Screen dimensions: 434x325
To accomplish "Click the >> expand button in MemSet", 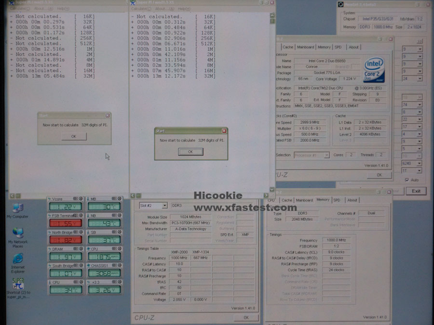I will tap(420, 41).
